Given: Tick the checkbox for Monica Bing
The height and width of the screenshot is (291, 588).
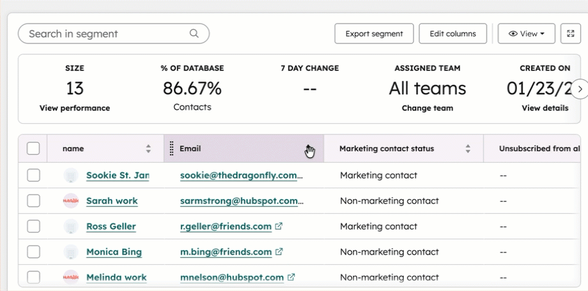Looking at the screenshot, I should click(33, 251).
